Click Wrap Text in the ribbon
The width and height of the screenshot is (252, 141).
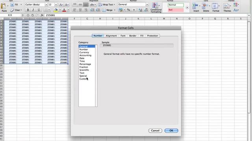[x=107, y=4]
